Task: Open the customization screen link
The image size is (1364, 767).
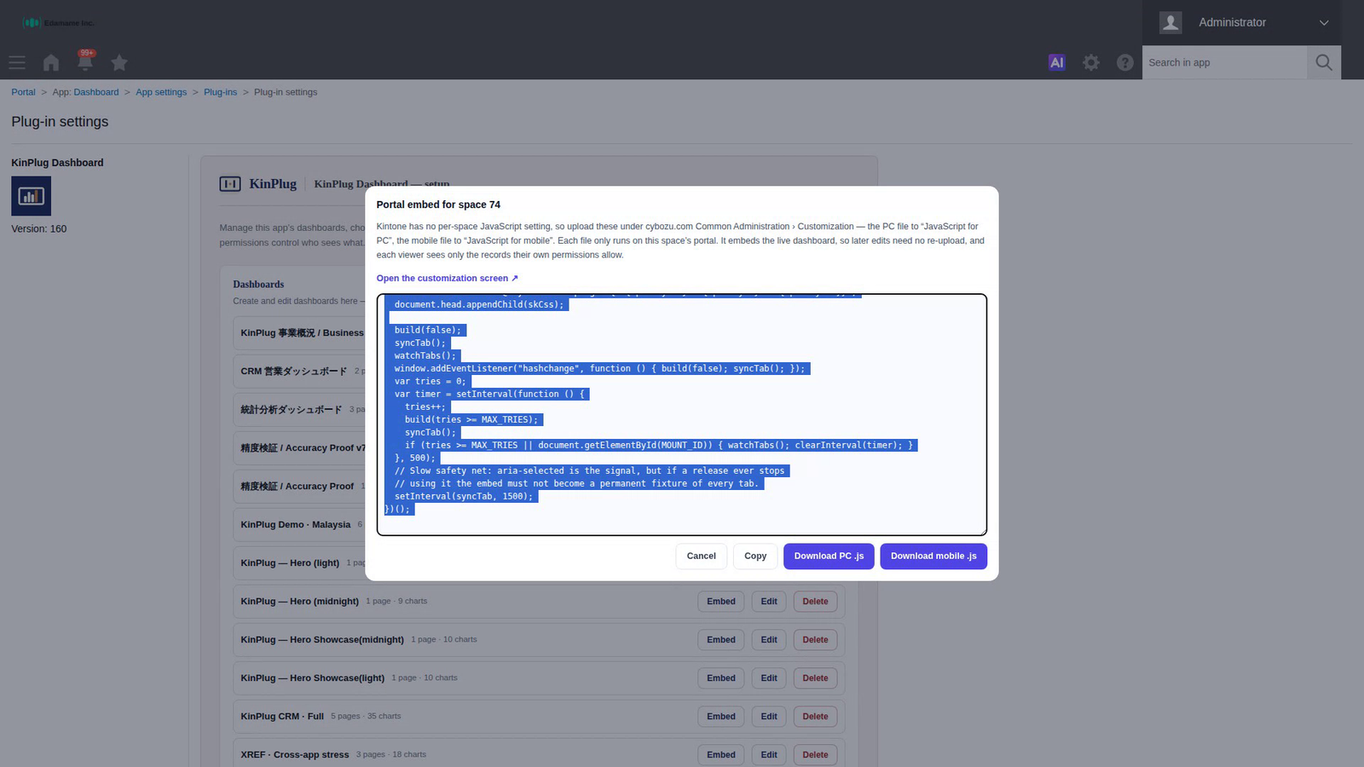Action: click(447, 278)
